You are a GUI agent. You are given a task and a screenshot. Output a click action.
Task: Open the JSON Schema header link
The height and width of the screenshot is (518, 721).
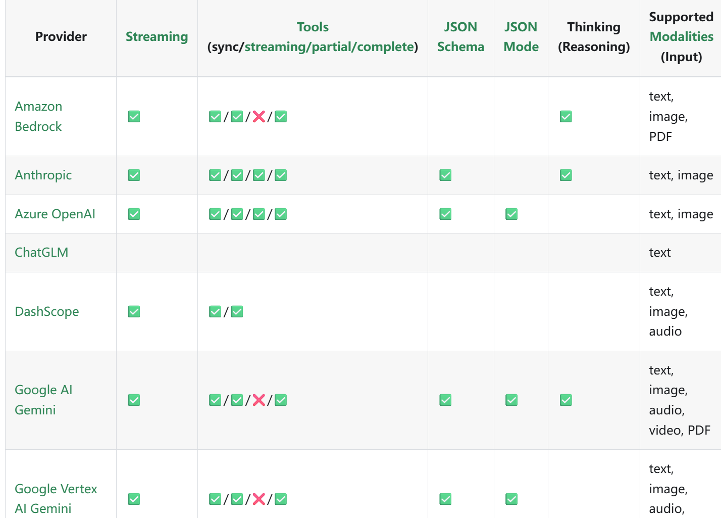[460, 37]
